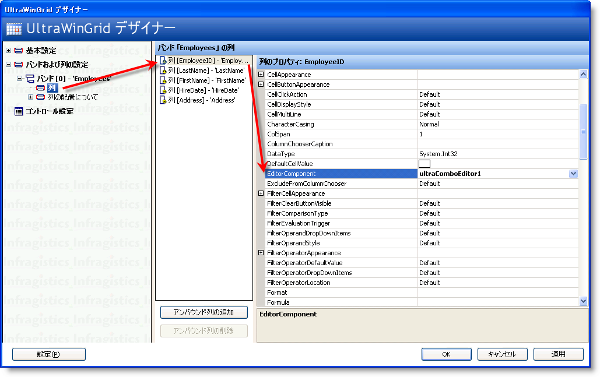Click the 基本設定 tree node icon

click(19, 51)
